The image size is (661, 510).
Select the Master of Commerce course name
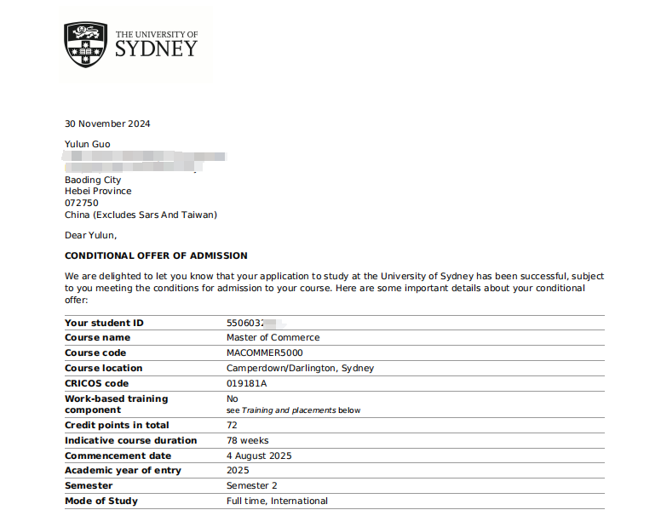[273, 337]
